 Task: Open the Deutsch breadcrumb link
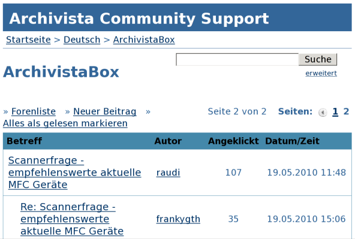tap(82, 40)
